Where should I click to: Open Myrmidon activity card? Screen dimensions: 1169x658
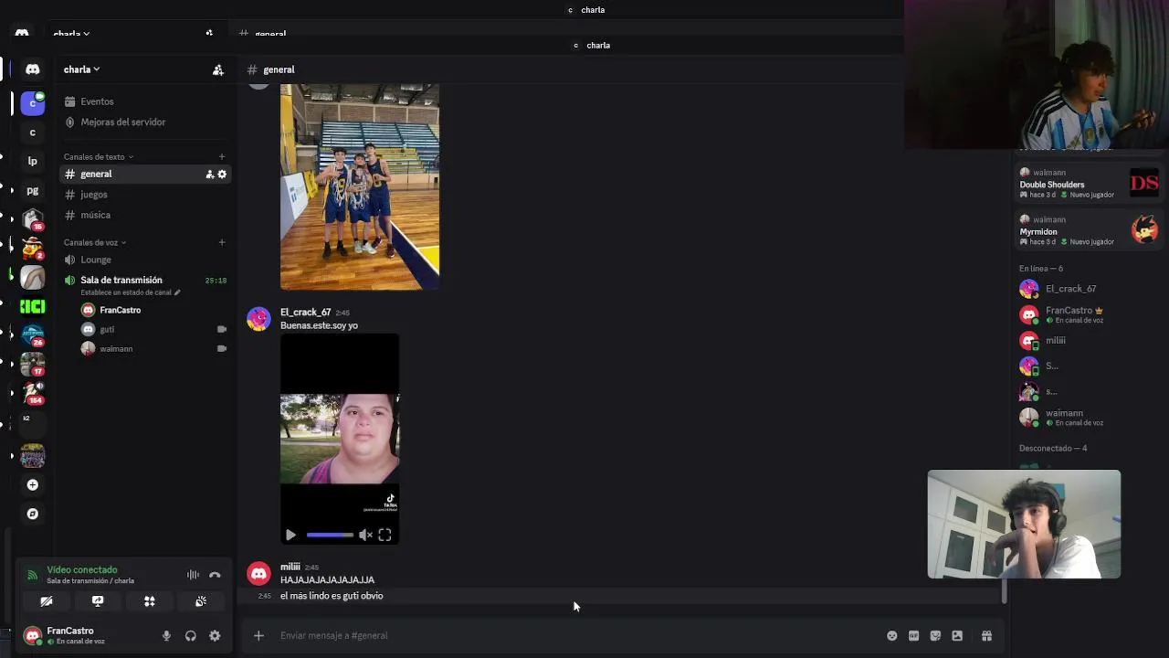coord(1089,229)
